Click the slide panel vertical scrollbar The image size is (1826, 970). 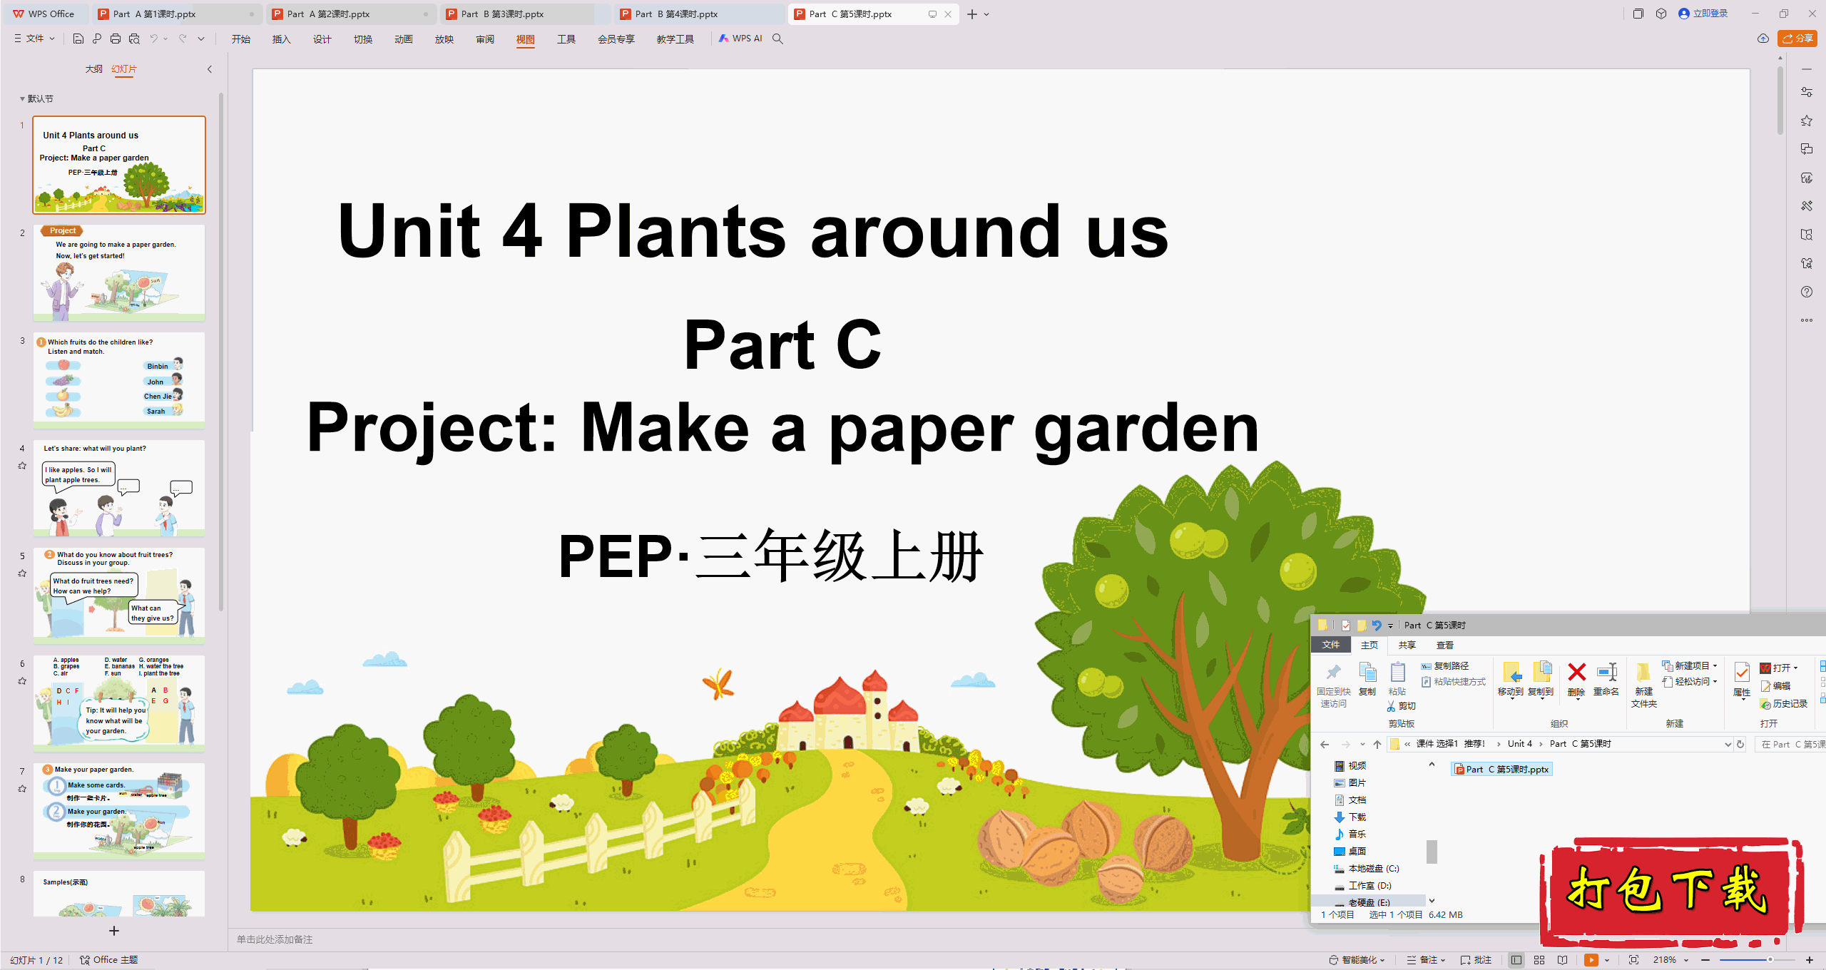click(x=221, y=351)
